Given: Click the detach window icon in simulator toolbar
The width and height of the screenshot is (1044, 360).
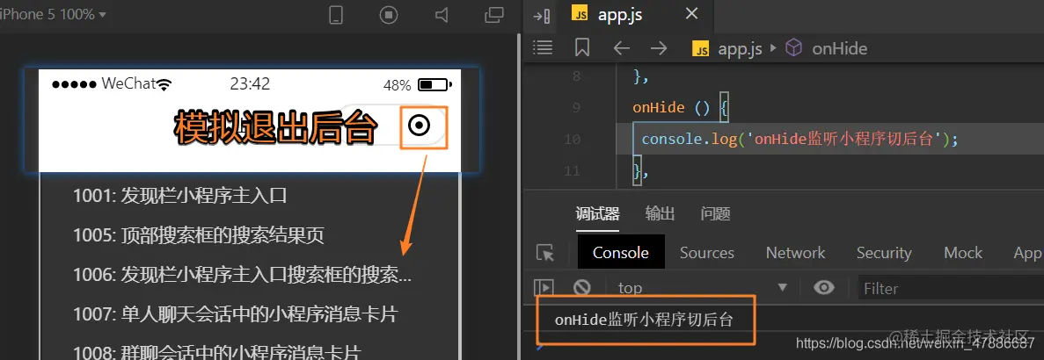Looking at the screenshot, I should pyautogui.click(x=494, y=15).
